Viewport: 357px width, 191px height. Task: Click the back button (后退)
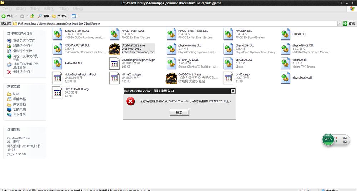pyautogui.click(x=7, y=16)
